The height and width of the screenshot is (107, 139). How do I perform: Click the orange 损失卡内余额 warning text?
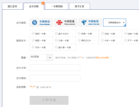point(102,58)
